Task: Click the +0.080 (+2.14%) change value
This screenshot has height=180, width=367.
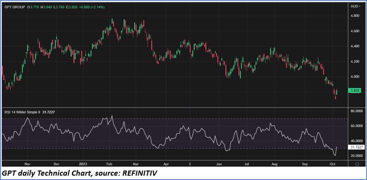Action: click(x=91, y=7)
